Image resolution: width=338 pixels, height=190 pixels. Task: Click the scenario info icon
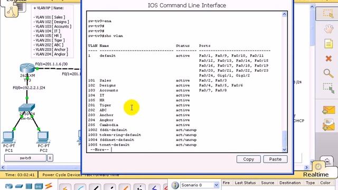pyautogui.click(x=175, y=185)
